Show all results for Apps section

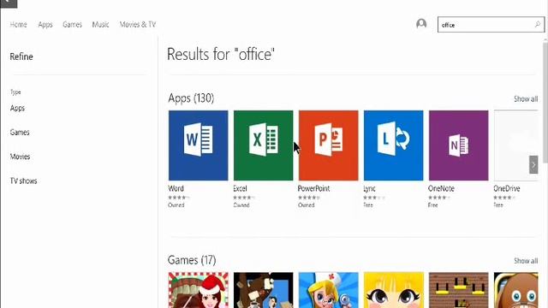[x=526, y=99]
